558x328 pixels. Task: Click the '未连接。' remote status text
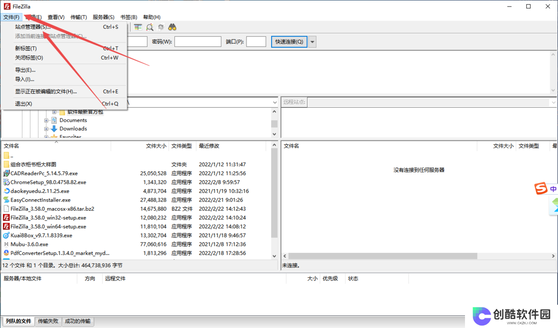(291, 266)
